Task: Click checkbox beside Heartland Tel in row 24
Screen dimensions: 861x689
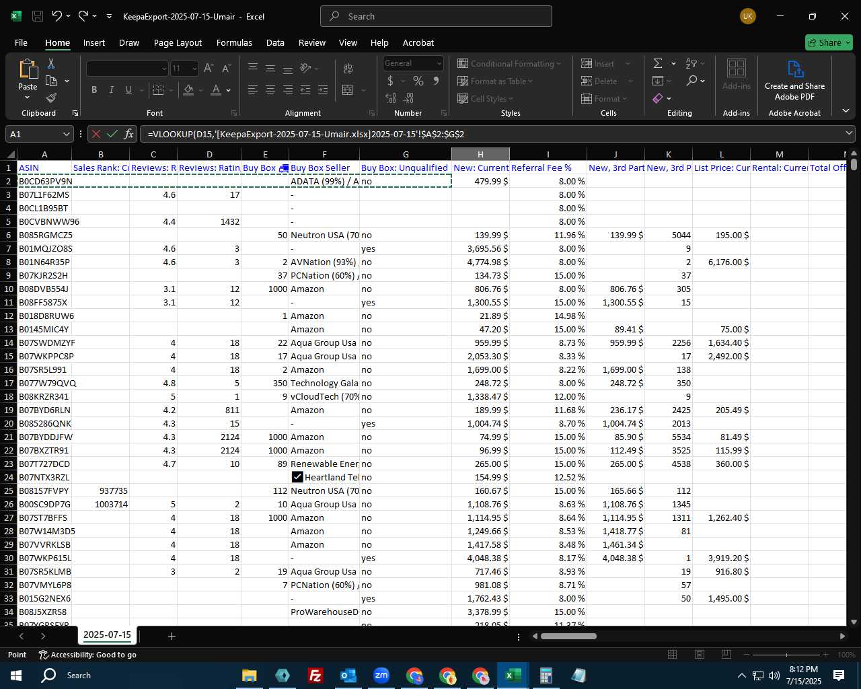Action: [x=297, y=477]
